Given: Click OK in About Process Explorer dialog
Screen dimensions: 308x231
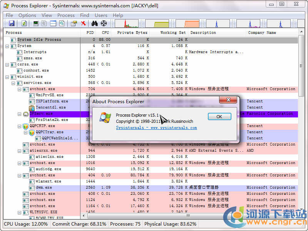Looking at the screenshot, I should point(219,117).
